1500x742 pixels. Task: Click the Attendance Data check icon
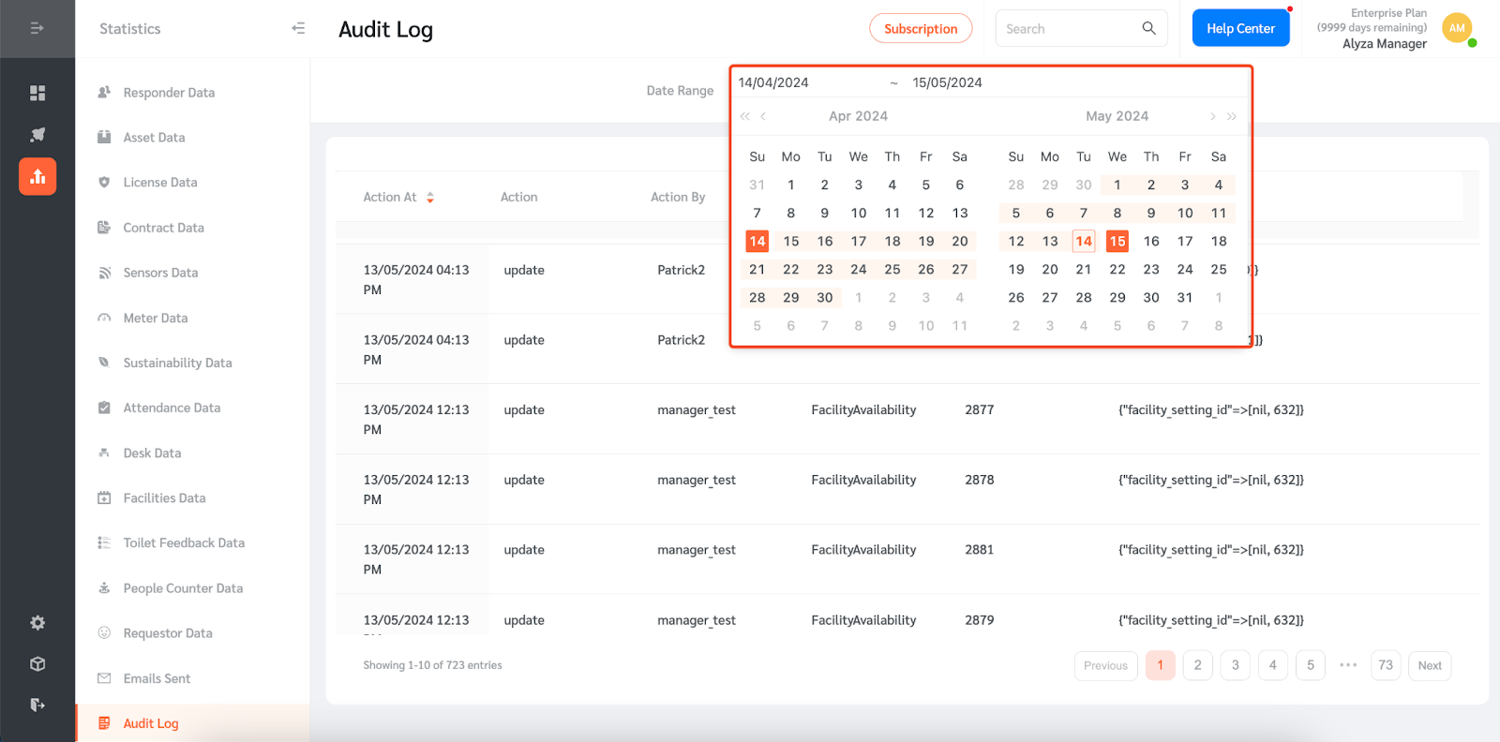tap(104, 408)
